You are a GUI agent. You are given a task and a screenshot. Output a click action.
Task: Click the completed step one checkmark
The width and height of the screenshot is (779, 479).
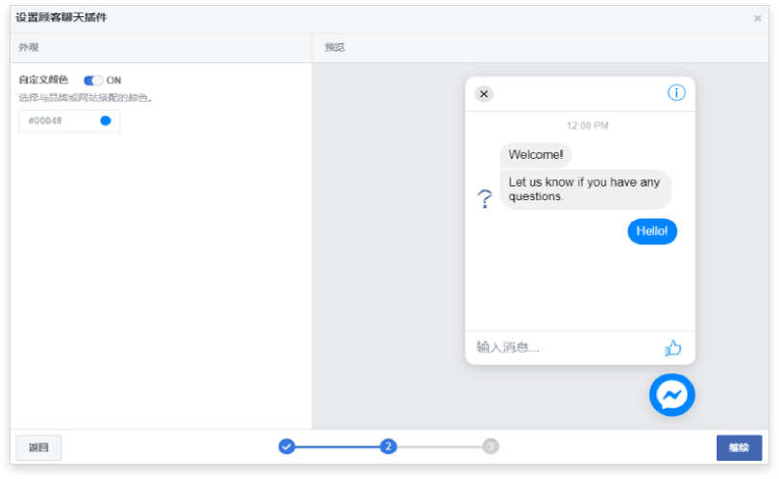287,446
